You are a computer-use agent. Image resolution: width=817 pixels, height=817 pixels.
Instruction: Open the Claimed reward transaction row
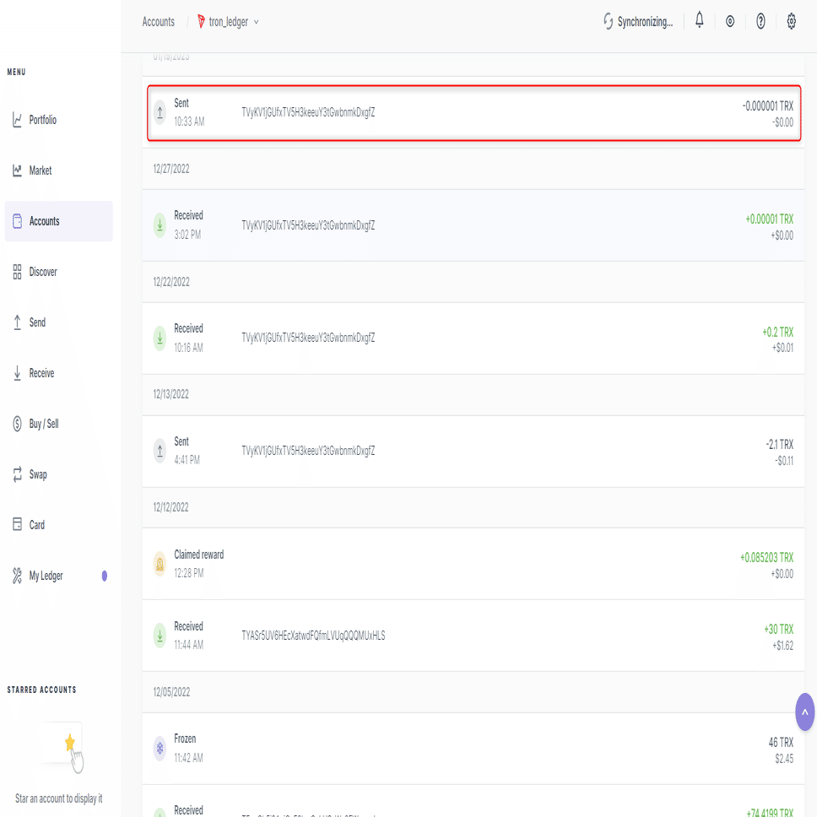point(473,564)
